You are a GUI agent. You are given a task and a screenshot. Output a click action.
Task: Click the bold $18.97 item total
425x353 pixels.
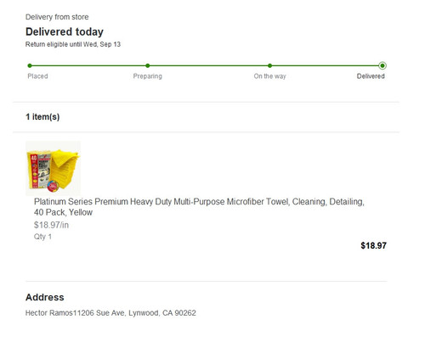[373, 245]
